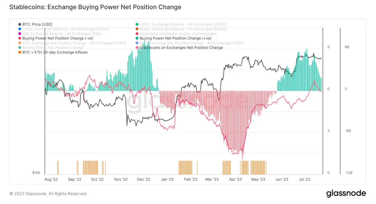
Task: Click the -12B right axis label
Action: click(349, 173)
